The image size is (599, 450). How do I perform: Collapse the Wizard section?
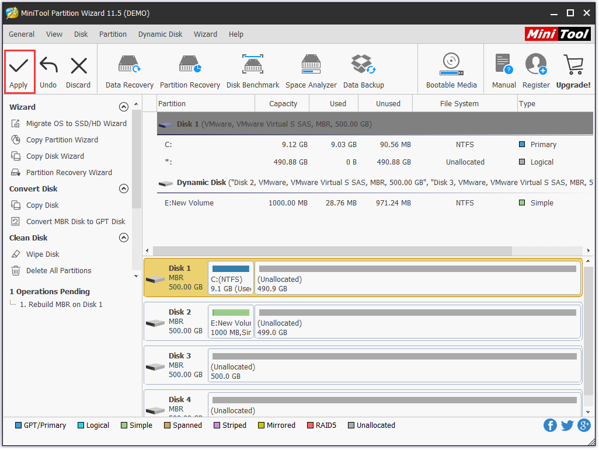(124, 107)
